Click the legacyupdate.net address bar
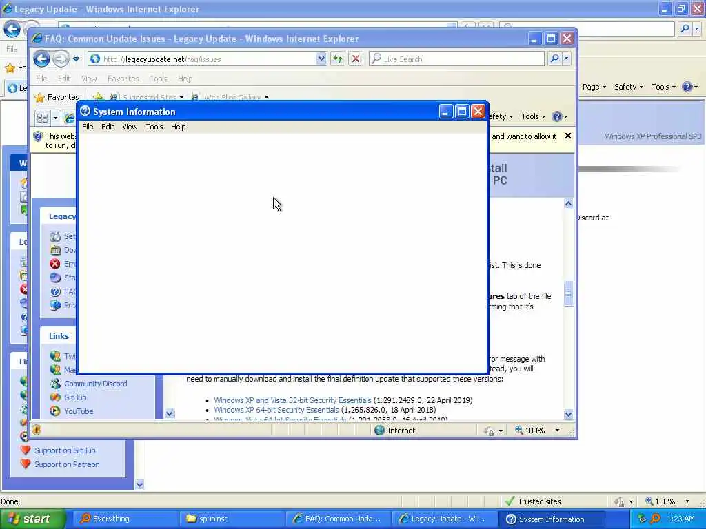The image size is (706, 529). tap(203, 59)
